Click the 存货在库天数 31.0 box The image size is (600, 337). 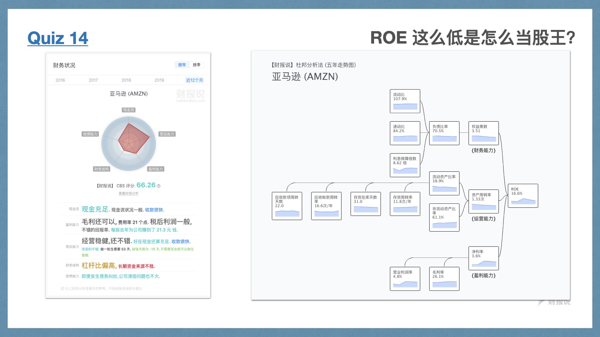click(365, 204)
